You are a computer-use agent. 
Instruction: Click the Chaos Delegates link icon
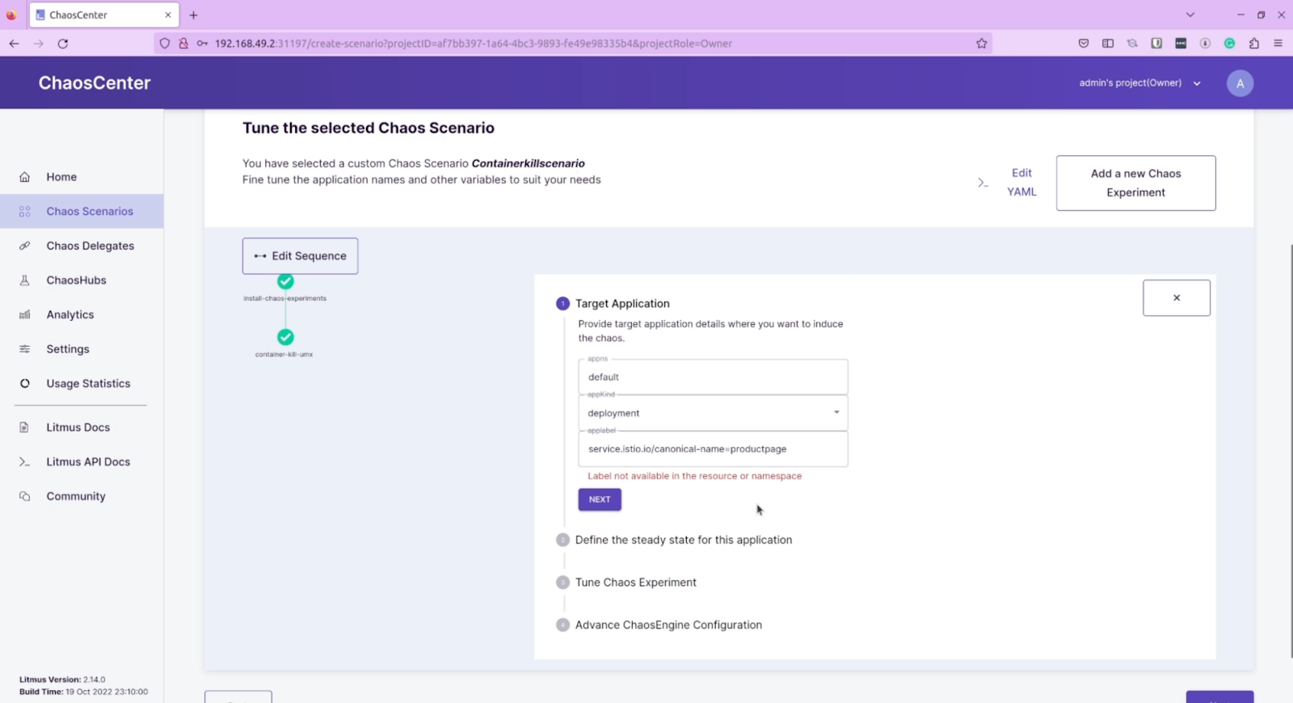coord(24,246)
